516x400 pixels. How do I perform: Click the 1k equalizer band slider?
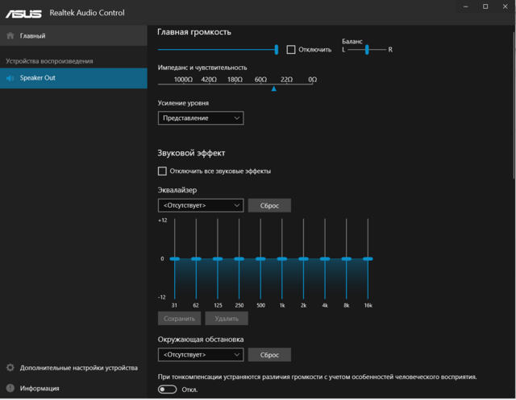coord(281,259)
